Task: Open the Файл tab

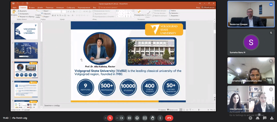Action: click(x=15, y=7)
